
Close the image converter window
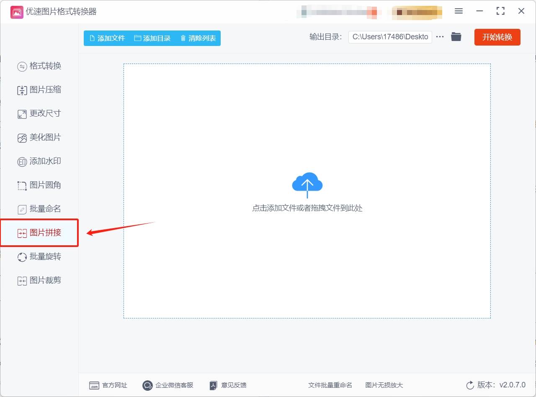pyautogui.click(x=521, y=11)
